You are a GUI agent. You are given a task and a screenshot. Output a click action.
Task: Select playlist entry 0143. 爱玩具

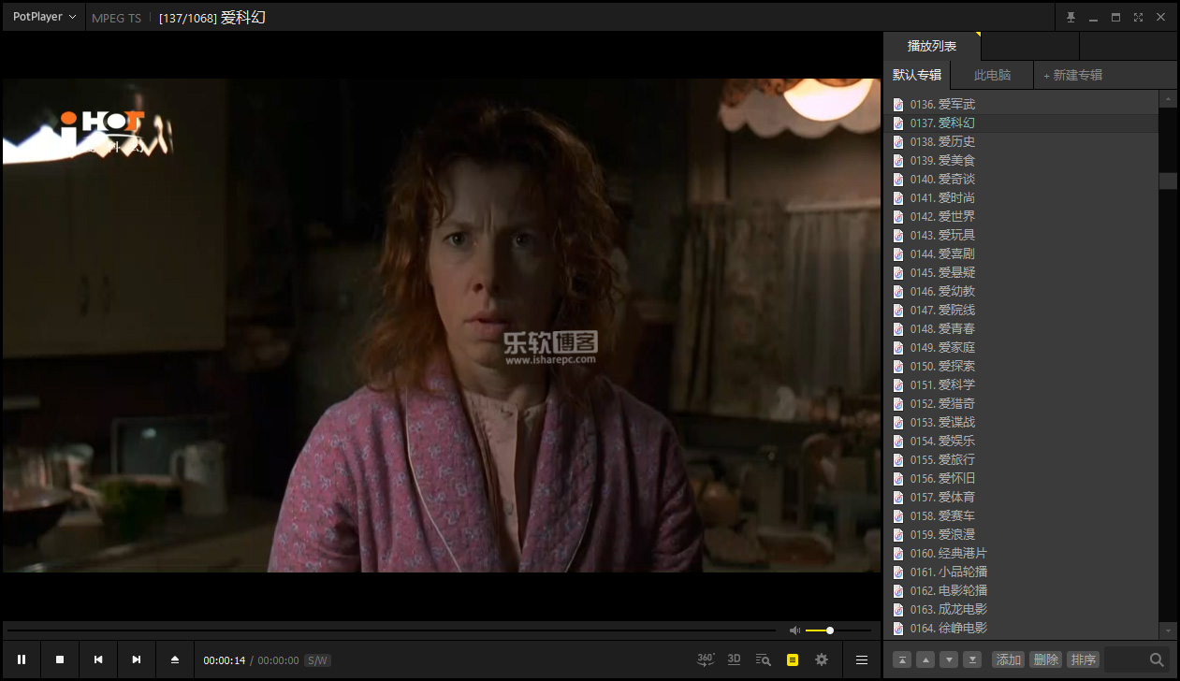pos(1021,235)
